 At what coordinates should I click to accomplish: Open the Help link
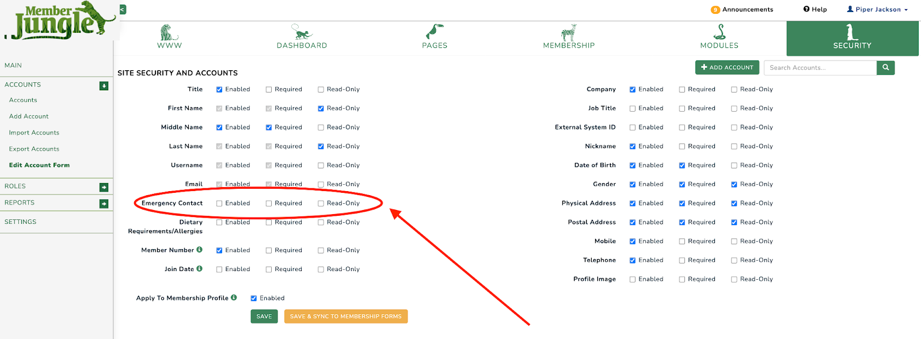tap(815, 9)
